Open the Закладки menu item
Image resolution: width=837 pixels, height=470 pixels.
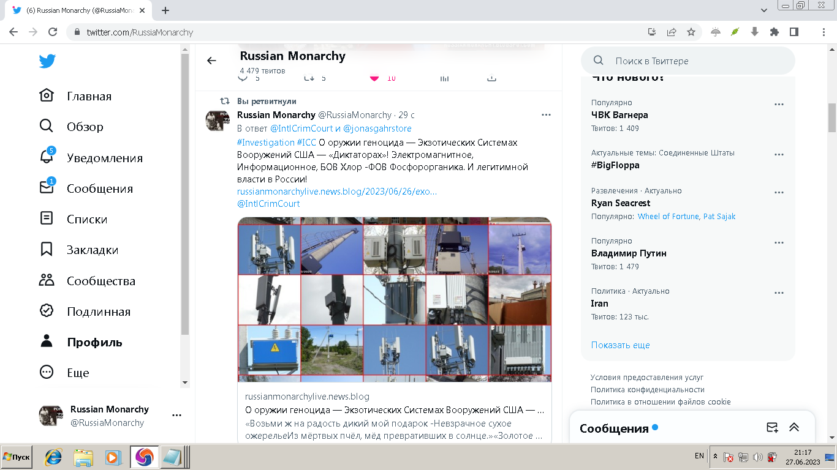tap(92, 250)
